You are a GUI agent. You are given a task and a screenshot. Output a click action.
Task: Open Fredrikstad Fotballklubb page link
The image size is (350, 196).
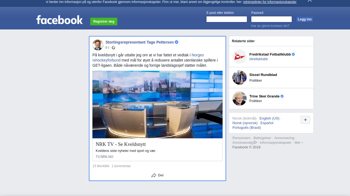(270, 54)
